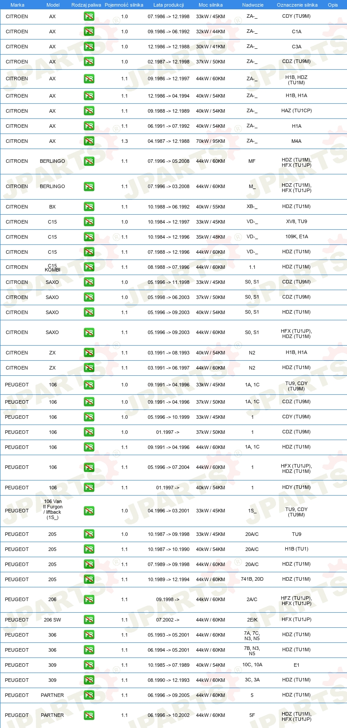Click the '109K, E1A' engine code cell
This screenshot has height=728, width=347.
(x=296, y=237)
